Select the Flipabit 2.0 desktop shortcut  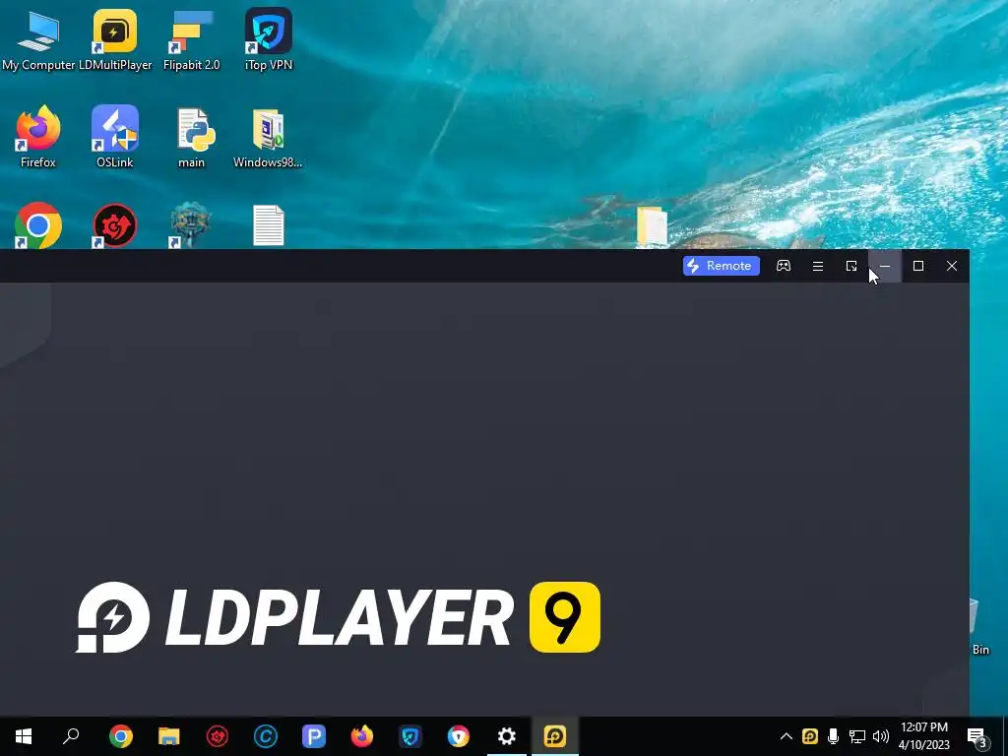(x=192, y=39)
